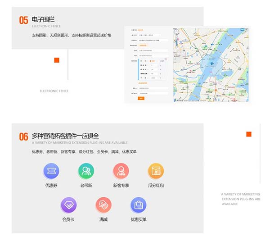Viewport: 270px width, 241px height.
Task: Select the 满减 discount tag icon
Action: [x=103, y=205]
